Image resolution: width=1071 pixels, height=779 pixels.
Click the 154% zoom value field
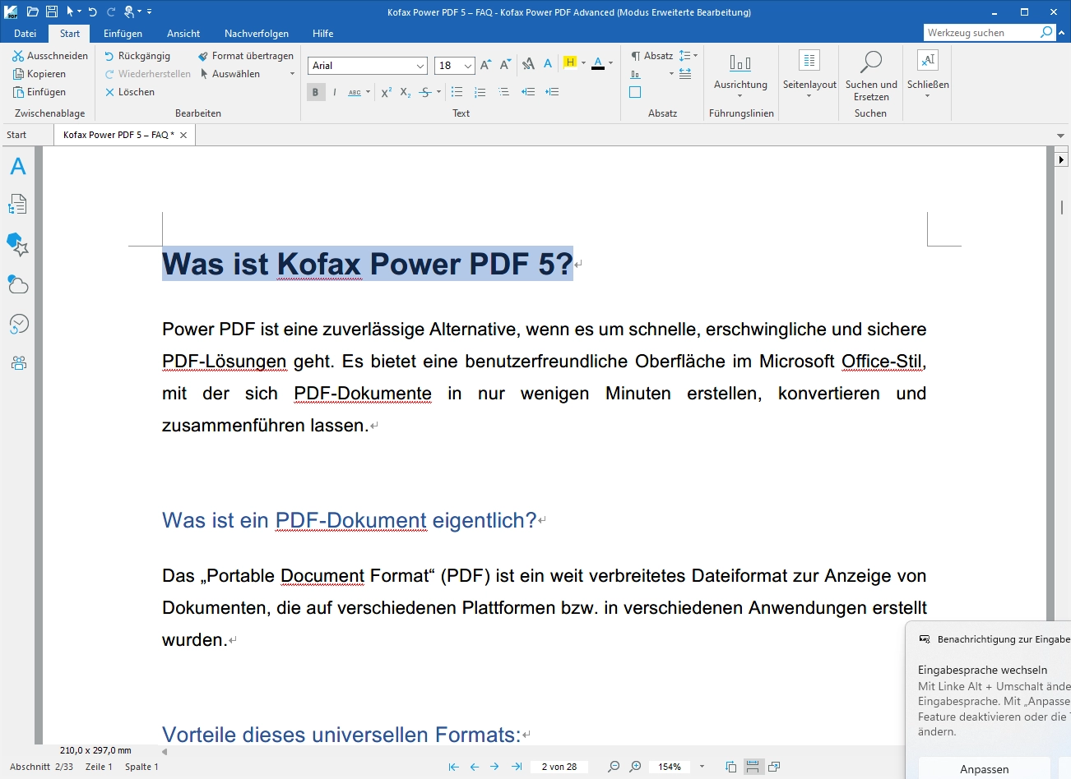coord(670,767)
